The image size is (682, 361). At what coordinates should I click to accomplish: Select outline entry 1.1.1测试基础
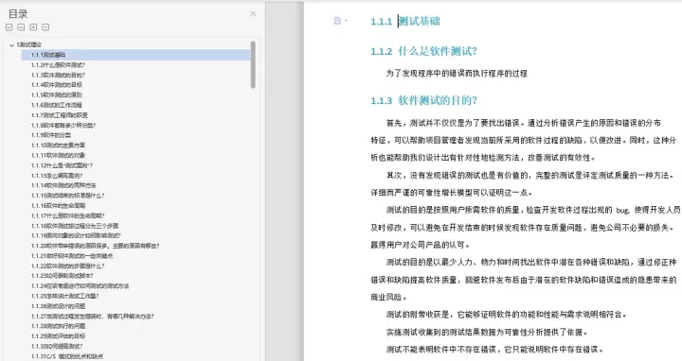[136, 55]
